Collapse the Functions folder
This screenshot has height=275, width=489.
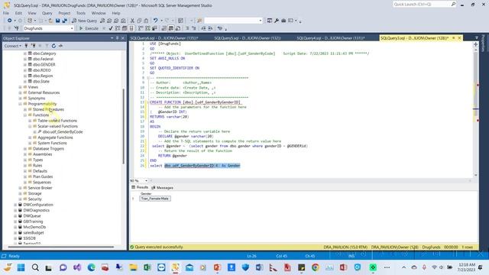pyautogui.click(x=25, y=115)
